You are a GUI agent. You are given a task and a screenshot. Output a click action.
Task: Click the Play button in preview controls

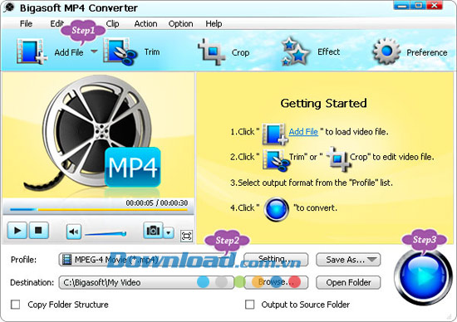(17, 231)
